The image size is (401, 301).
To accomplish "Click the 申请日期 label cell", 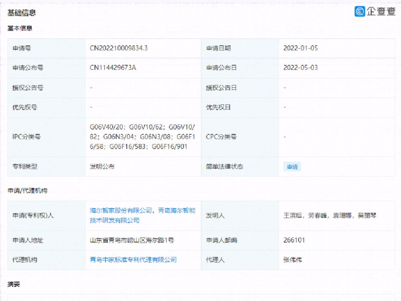I will point(240,48).
